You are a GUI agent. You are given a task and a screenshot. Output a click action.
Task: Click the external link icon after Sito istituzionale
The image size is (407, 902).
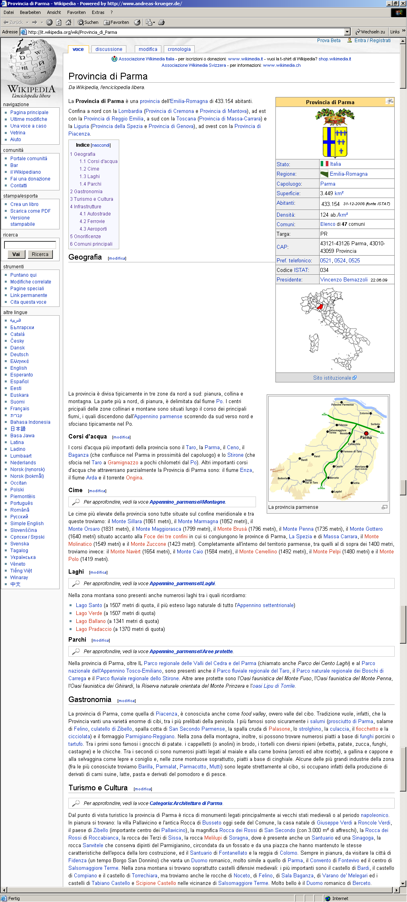click(355, 378)
